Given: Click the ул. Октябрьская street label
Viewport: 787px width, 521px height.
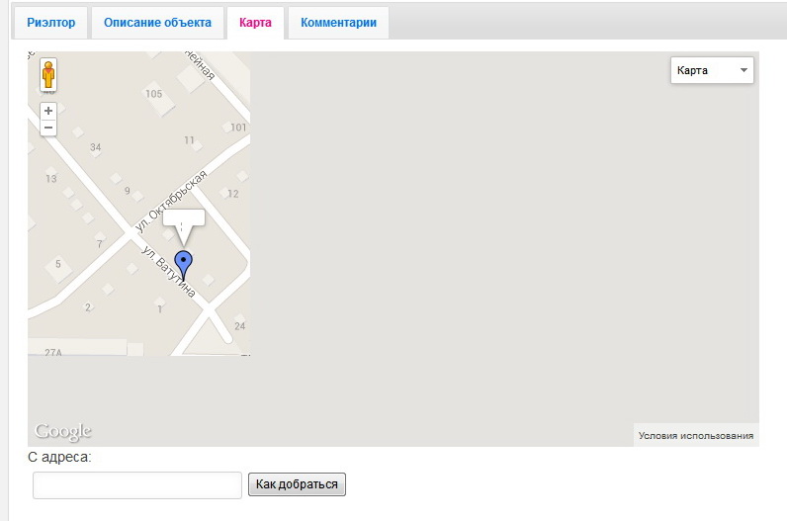Looking at the screenshot, I should [172, 202].
